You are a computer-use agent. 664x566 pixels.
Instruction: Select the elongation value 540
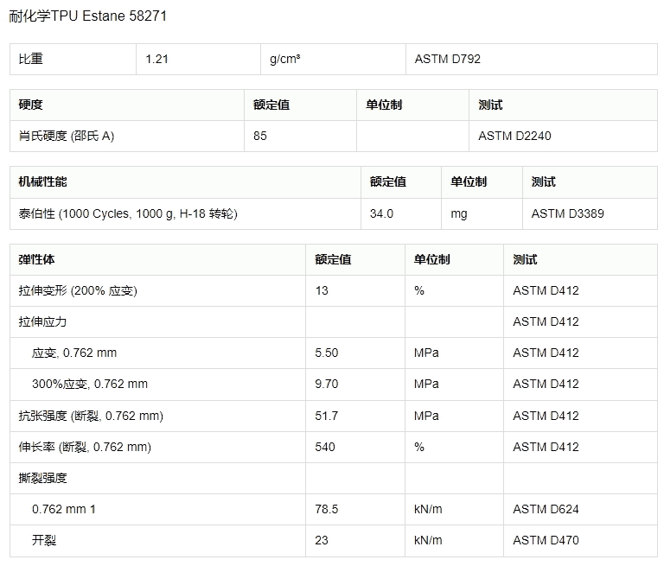point(325,447)
